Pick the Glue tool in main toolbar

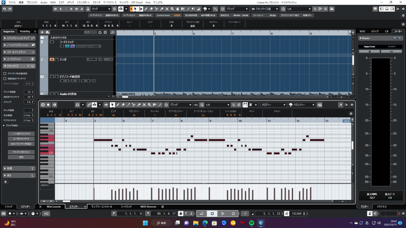162,9
